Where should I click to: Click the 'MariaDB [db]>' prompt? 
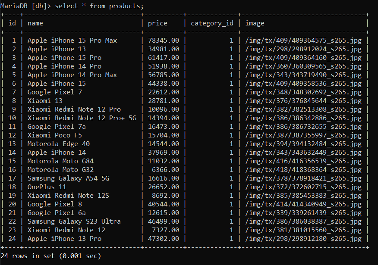(x=25, y=6)
